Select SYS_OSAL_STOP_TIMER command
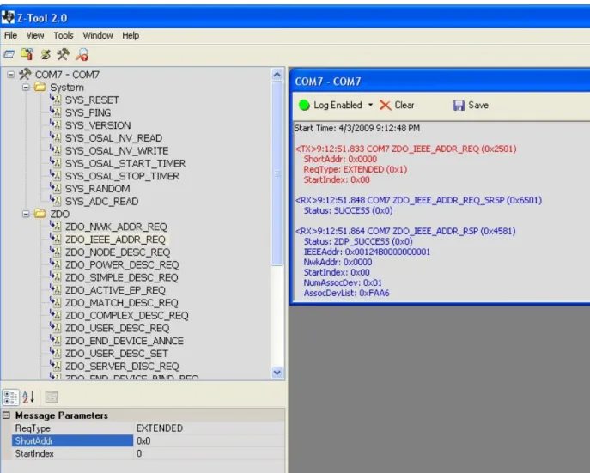590x473 pixels. (x=122, y=176)
